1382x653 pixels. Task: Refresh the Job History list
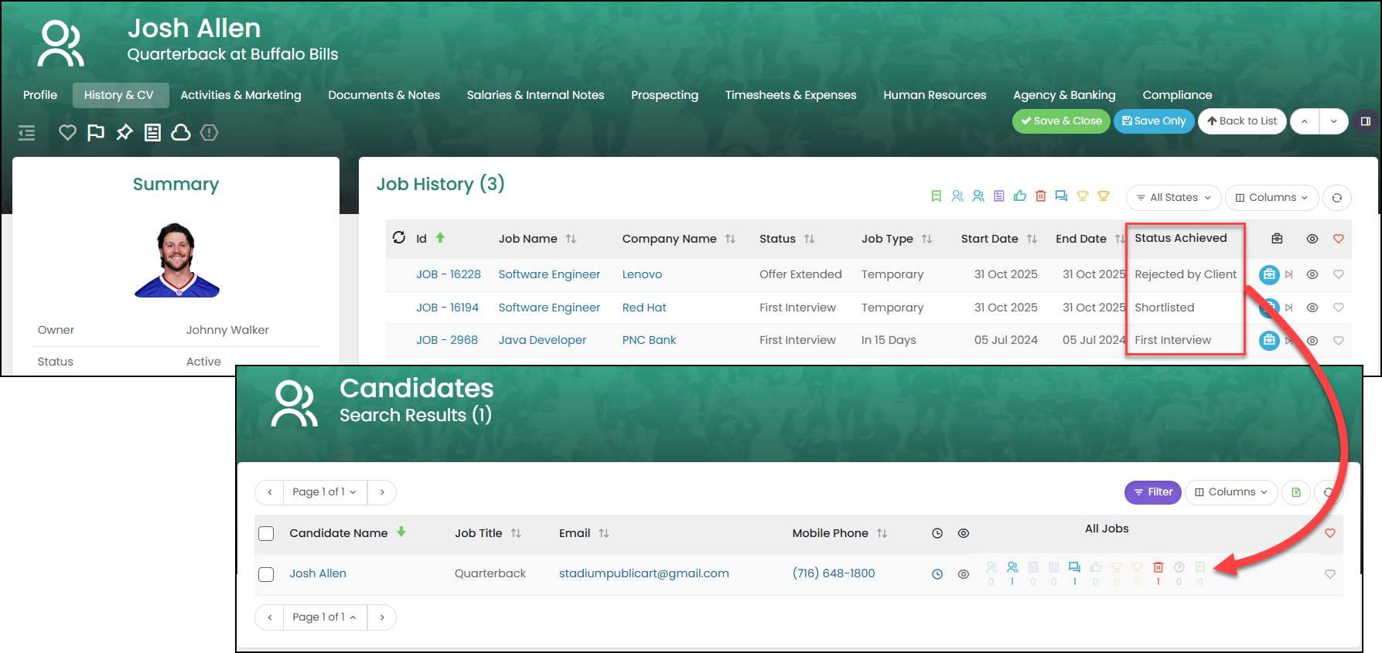1337,198
